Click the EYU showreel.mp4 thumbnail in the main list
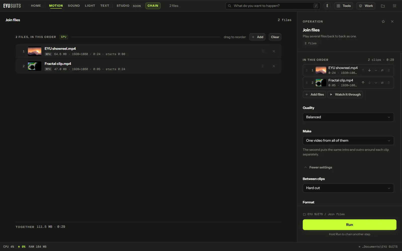Screen dimensions: 402x251 (34, 51)
